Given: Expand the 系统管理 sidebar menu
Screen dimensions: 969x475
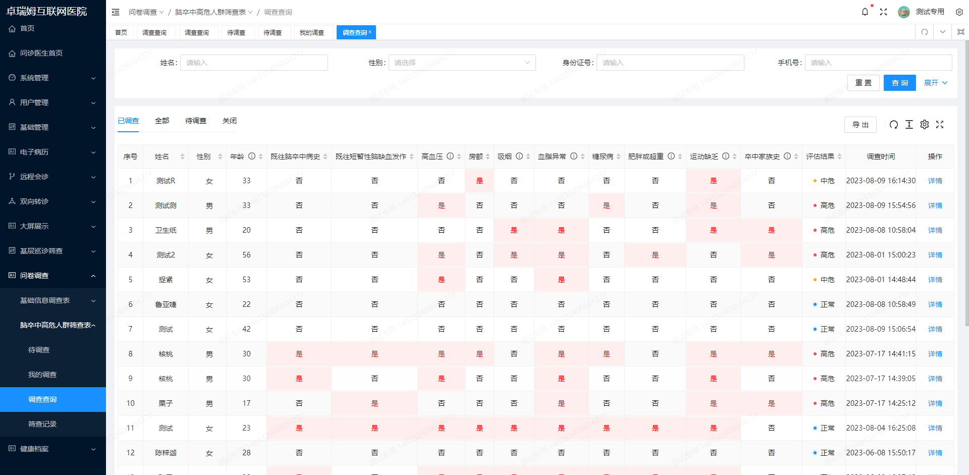Looking at the screenshot, I should pos(53,78).
